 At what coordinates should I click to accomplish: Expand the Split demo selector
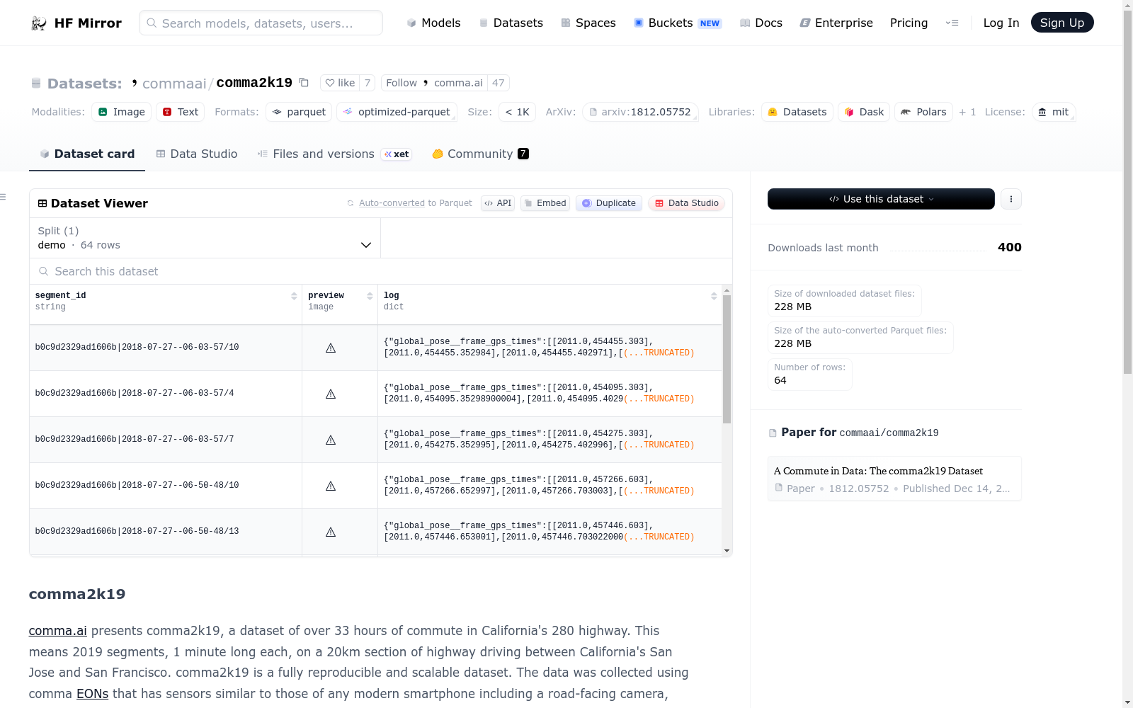tap(205, 238)
